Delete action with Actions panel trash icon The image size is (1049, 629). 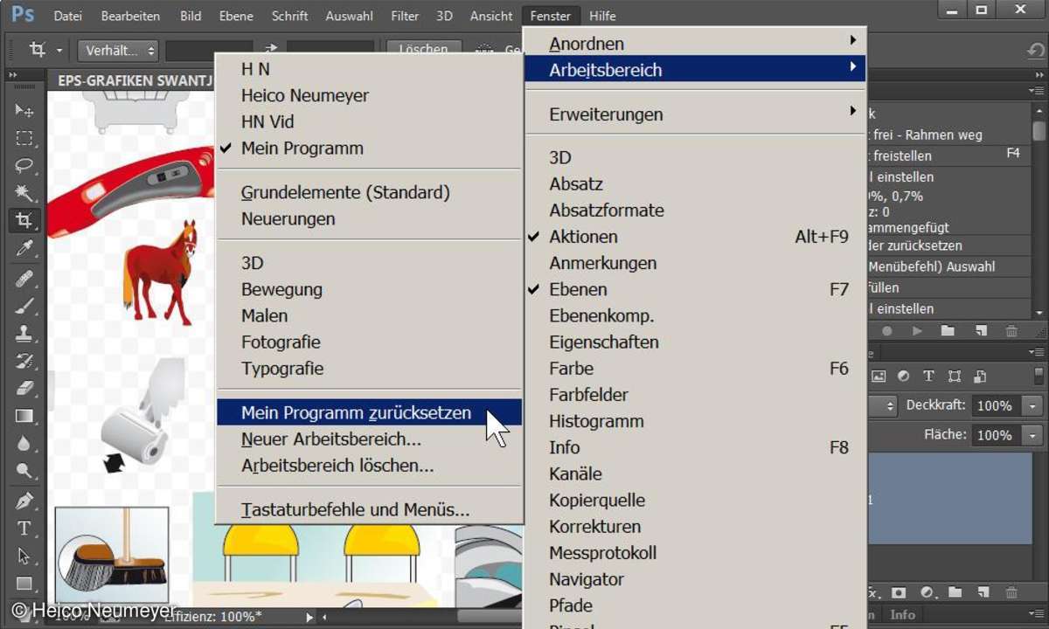coord(1011,331)
